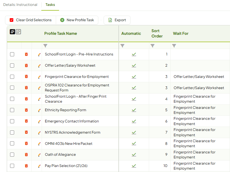Image resolution: width=230 pixels, height=172 pixels.
Task: Delete the SchoolFront Login Pre-Hire Instructions task
Action: pyautogui.click(x=26, y=54)
